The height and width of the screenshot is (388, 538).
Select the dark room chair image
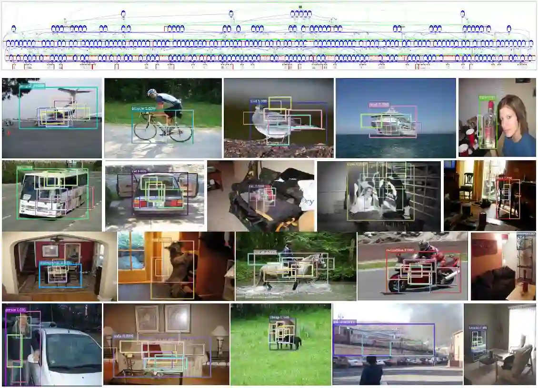pyautogui.click(x=489, y=196)
